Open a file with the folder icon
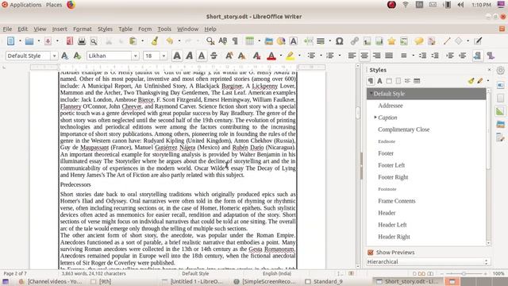This screenshot has height=286, width=508. [x=29, y=41]
